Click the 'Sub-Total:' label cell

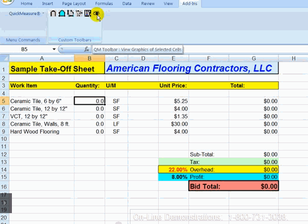coord(209,154)
